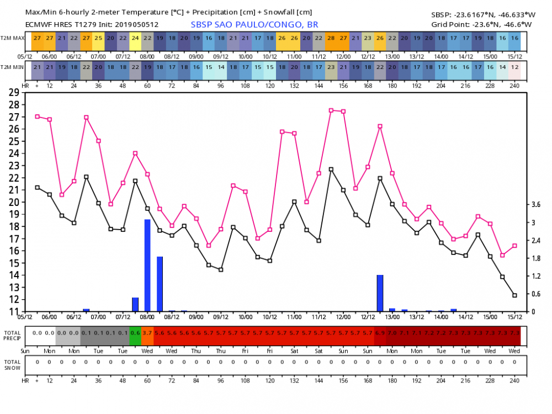The image size is (552, 414).
Task: Select the yellow 24 cell in T2M MAX row
Action: click(135, 38)
